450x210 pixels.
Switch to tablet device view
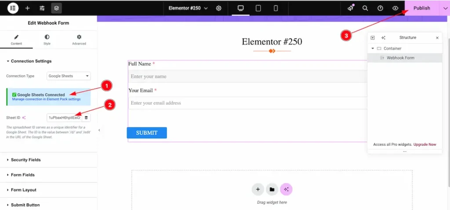(x=258, y=8)
